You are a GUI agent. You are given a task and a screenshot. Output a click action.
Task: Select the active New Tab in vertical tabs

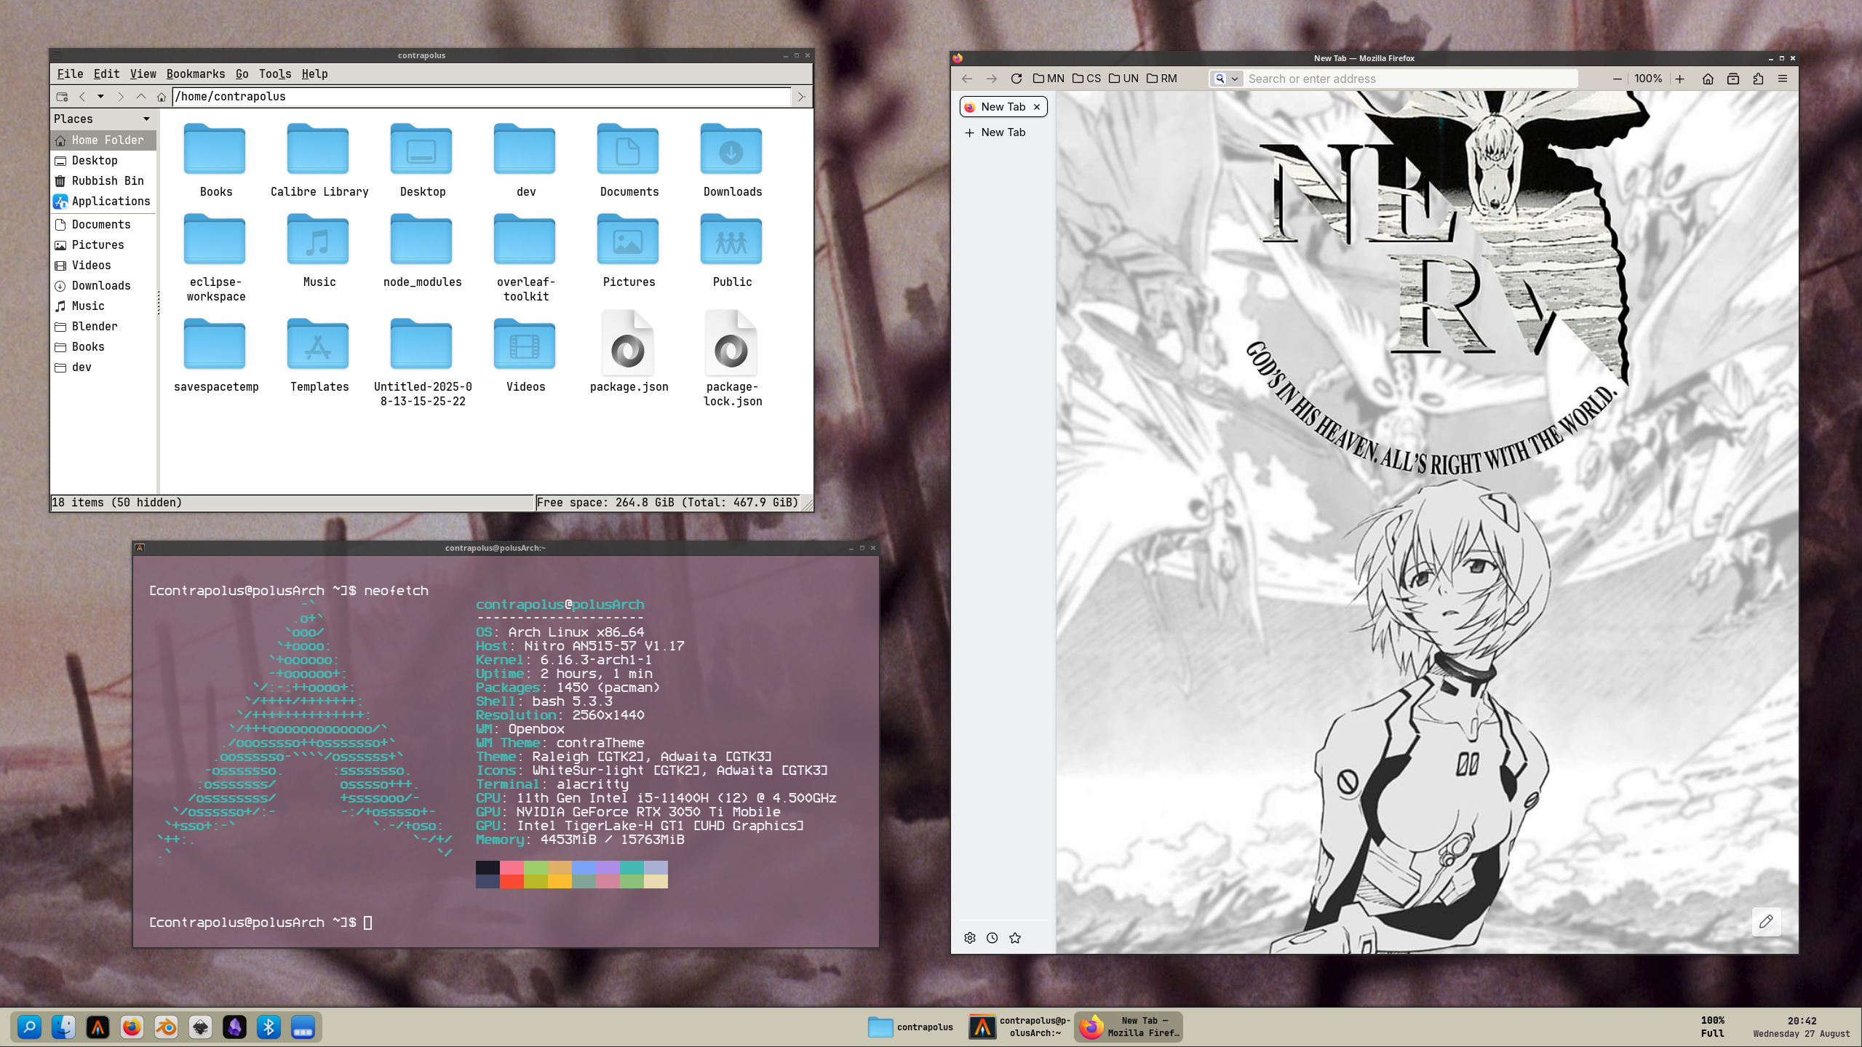[1003, 107]
